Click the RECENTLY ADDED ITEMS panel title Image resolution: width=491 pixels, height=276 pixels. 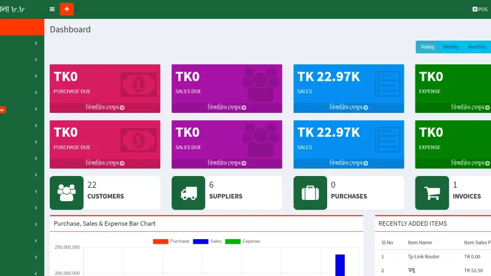pos(412,224)
